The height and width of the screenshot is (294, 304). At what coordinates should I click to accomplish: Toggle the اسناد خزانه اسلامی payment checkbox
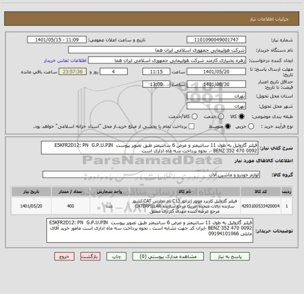[192, 127]
